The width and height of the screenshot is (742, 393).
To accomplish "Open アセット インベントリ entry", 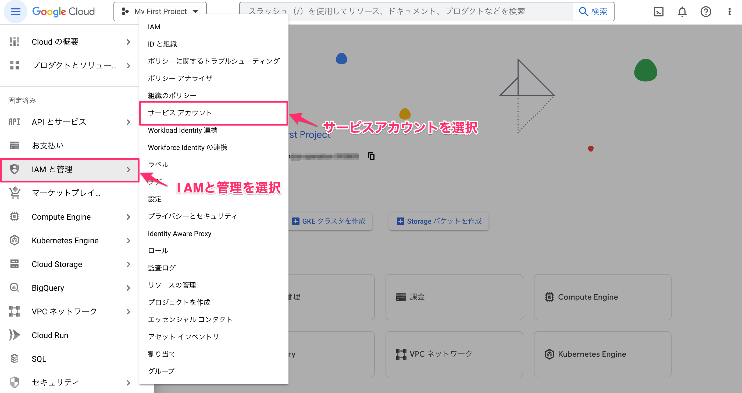I will (213, 337).
